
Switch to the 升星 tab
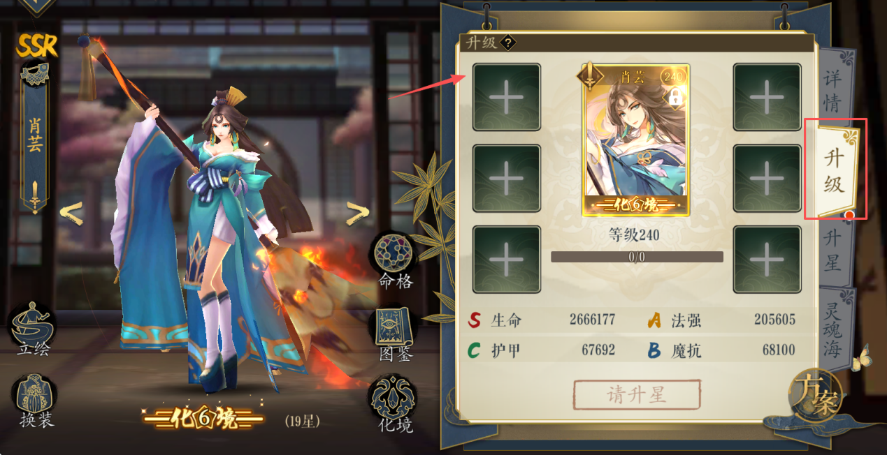click(832, 251)
